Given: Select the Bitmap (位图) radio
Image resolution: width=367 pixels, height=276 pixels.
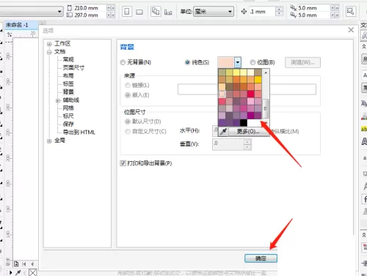Looking at the screenshot, I should point(252,62).
